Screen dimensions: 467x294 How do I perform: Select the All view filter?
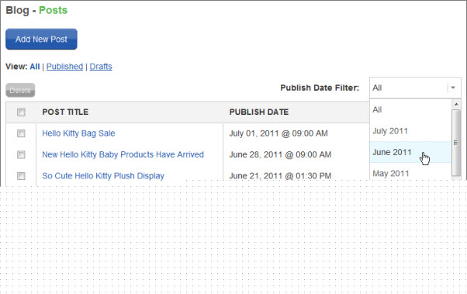[x=35, y=67]
